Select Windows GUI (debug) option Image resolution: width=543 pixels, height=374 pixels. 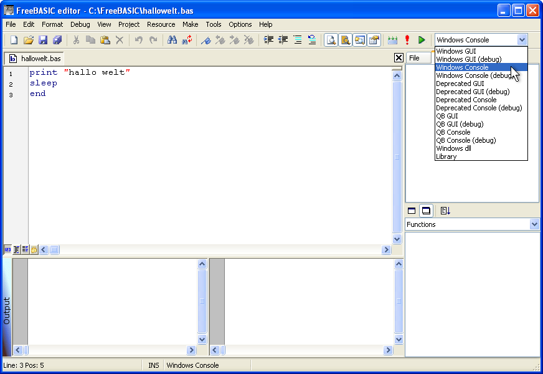(481, 59)
